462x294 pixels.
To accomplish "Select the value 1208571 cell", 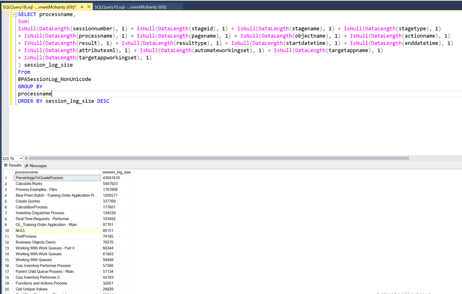I will coord(117,196).
